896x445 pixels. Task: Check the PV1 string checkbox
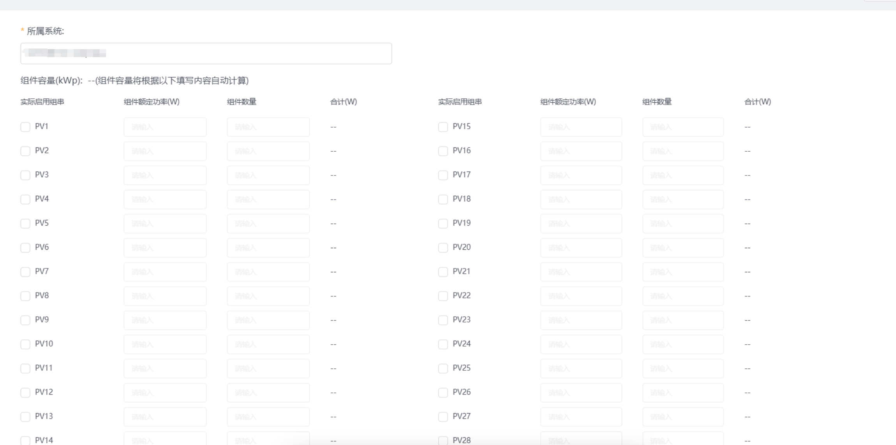tap(25, 127)
